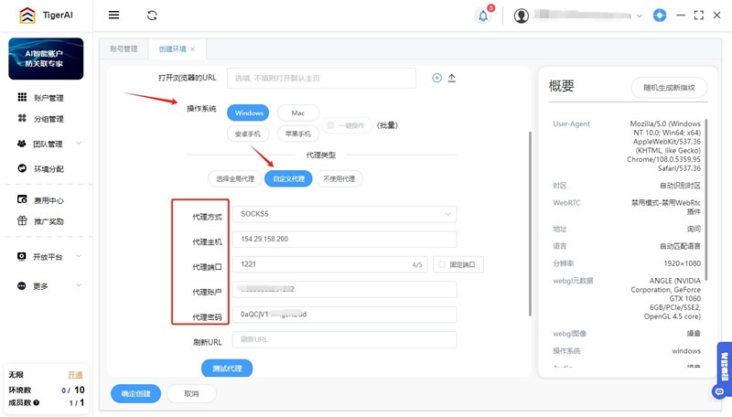
Task: Expand the 开放平台 chevron
Action: tap(79, 256)
